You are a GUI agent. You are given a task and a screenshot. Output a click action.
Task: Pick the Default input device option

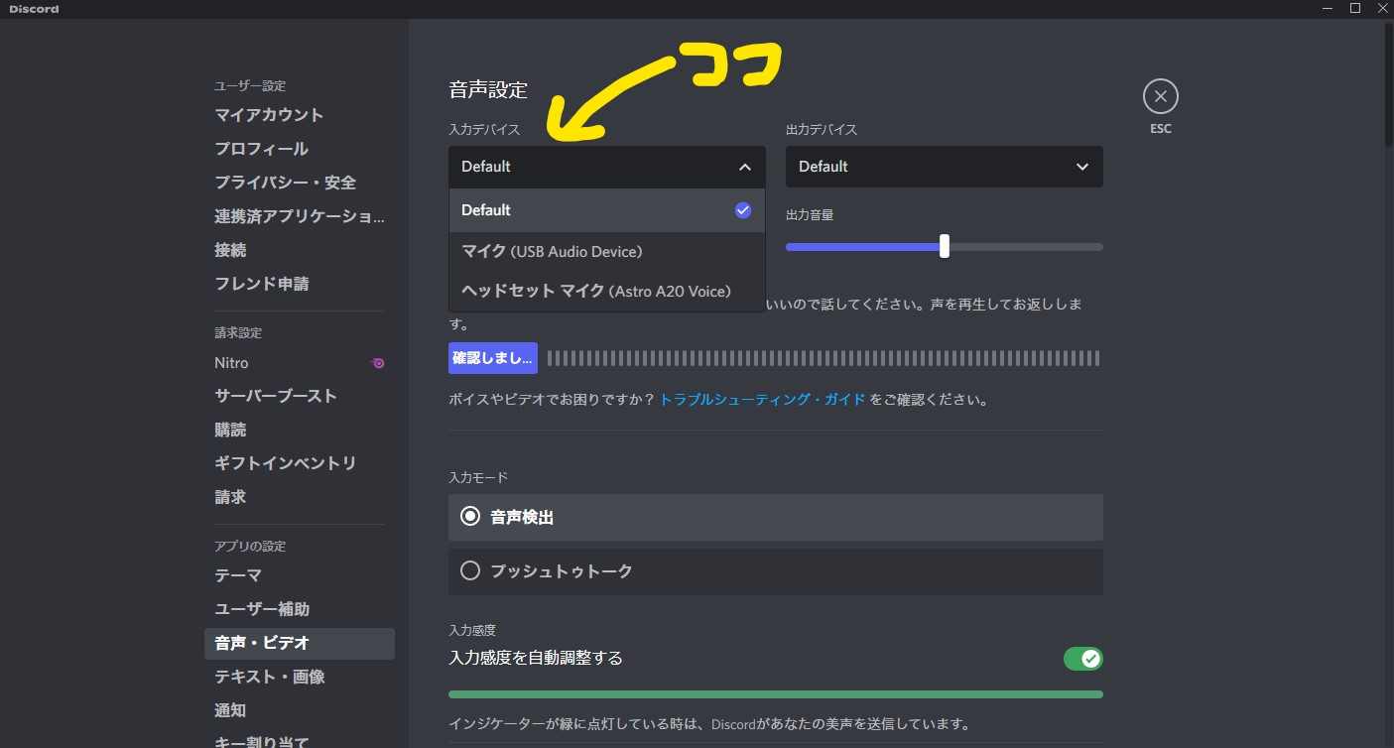tap(606, 210)
